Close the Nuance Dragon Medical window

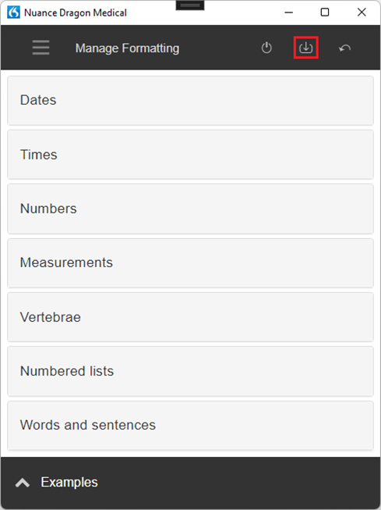coord(362,12)
